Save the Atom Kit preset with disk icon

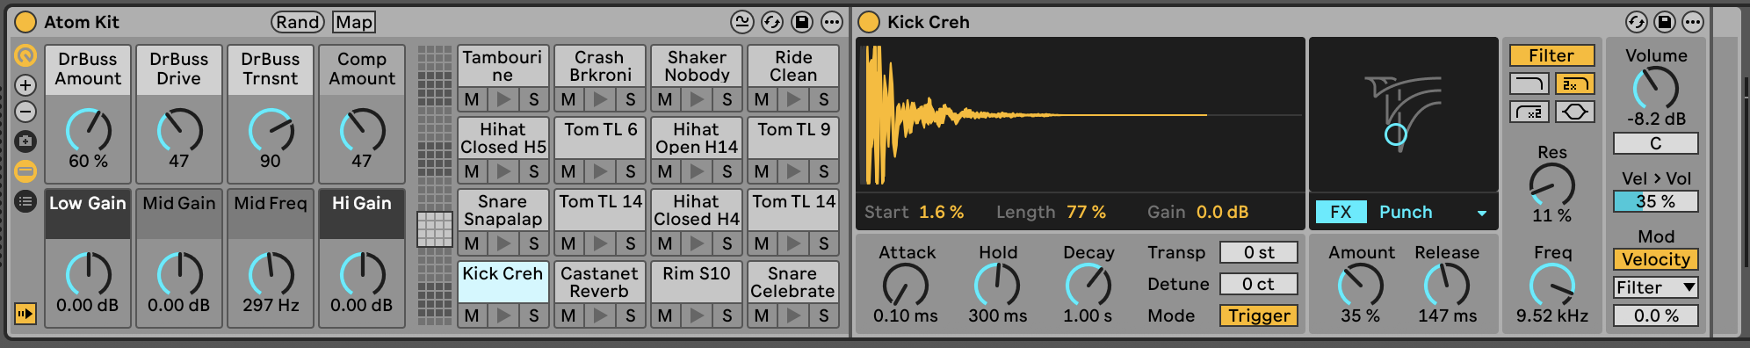click(802, 22)
